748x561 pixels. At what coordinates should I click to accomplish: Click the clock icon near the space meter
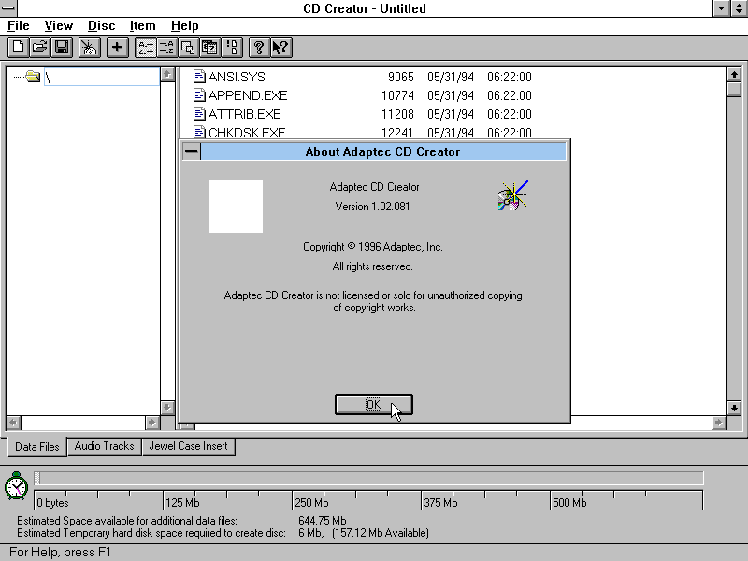[x=15, y=485]
